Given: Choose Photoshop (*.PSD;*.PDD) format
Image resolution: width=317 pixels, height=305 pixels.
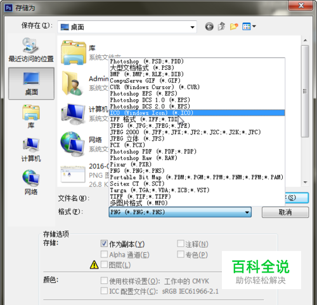Looking at the screenshot, I should click(197, 62).
